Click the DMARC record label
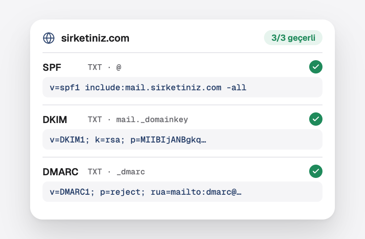 tap(61, 172)
